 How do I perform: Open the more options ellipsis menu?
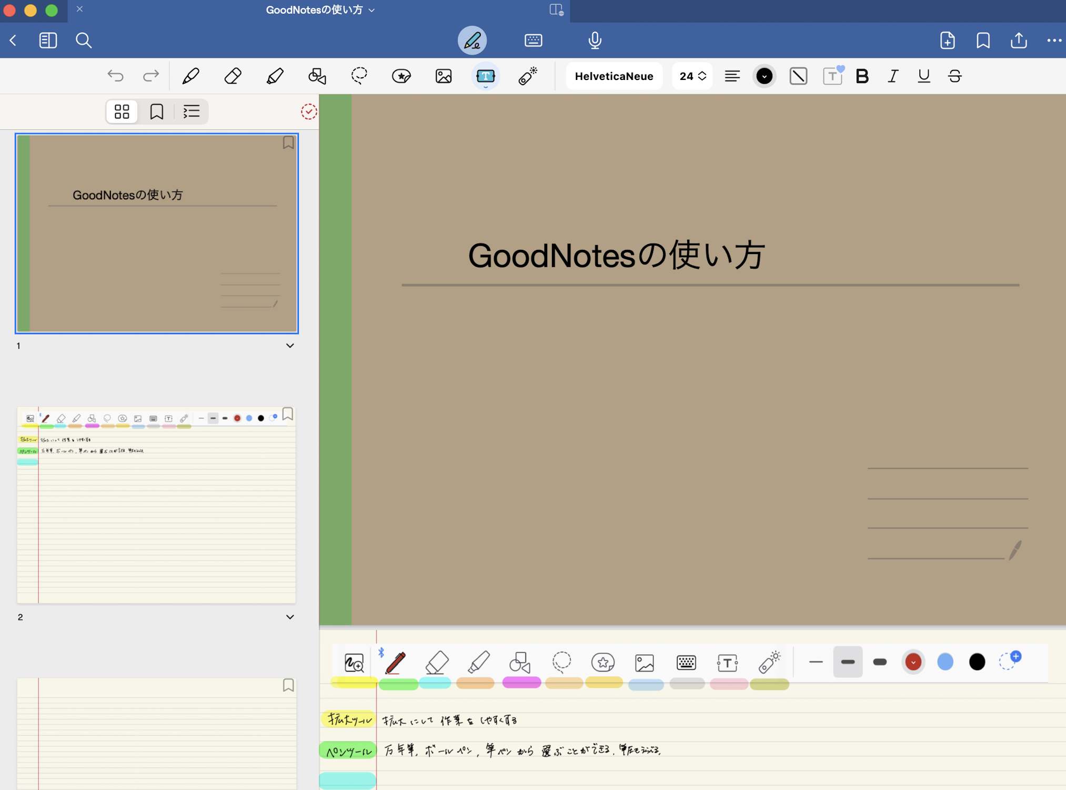[1054, 40]
